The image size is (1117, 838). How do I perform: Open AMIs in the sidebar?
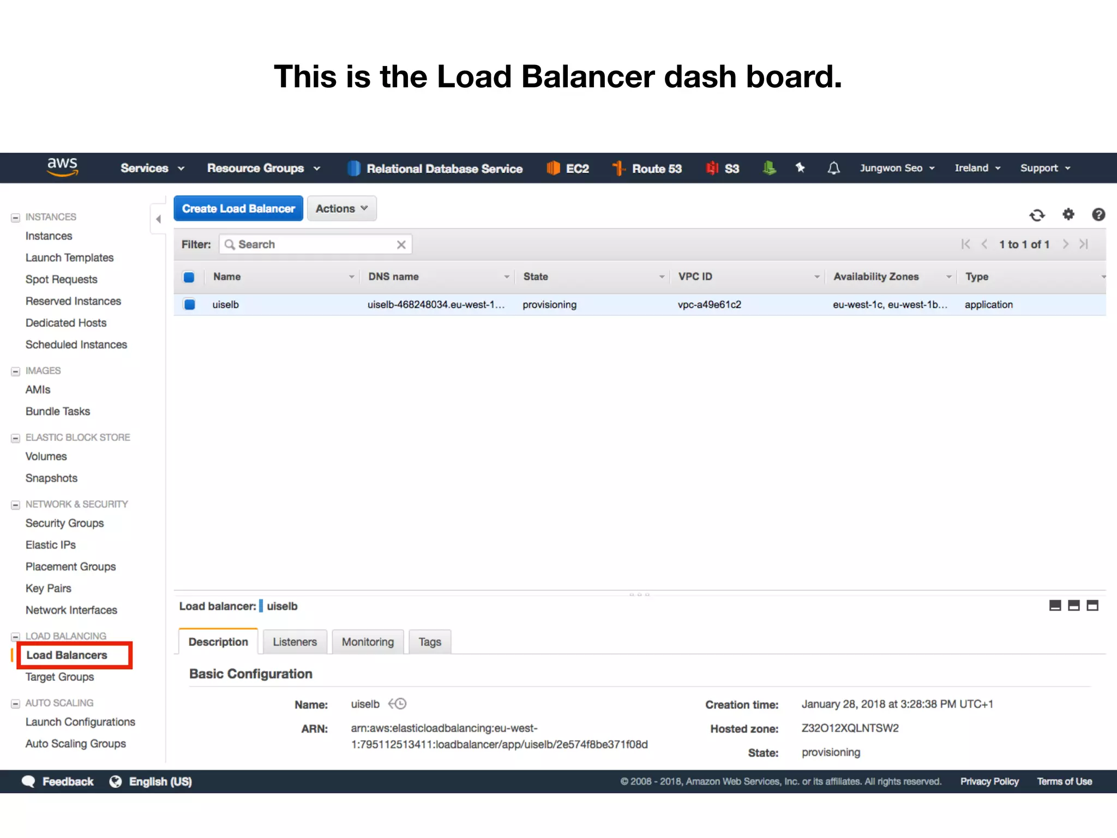[x=38, y=390]
